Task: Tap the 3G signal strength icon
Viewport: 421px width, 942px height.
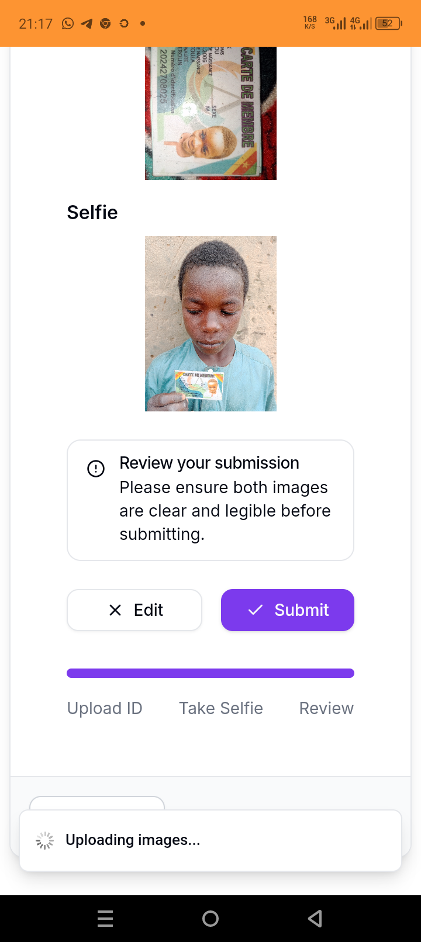Action: (x=336, y=23)
